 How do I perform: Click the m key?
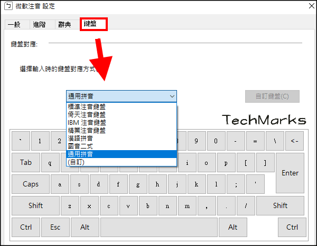click(x=187, y=205)
